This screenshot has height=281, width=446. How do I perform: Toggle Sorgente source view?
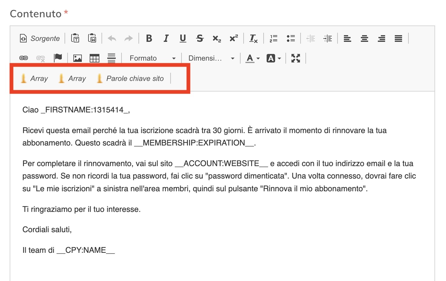click(x=40, y=38)
